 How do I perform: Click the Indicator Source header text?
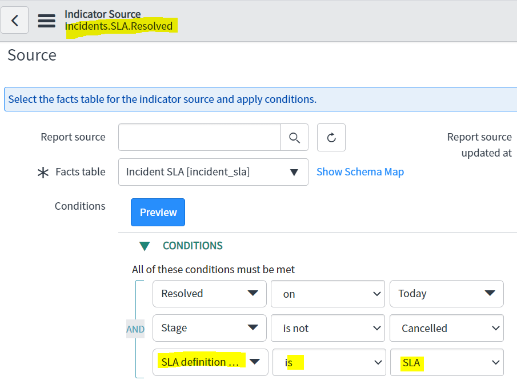coord(102,14)
